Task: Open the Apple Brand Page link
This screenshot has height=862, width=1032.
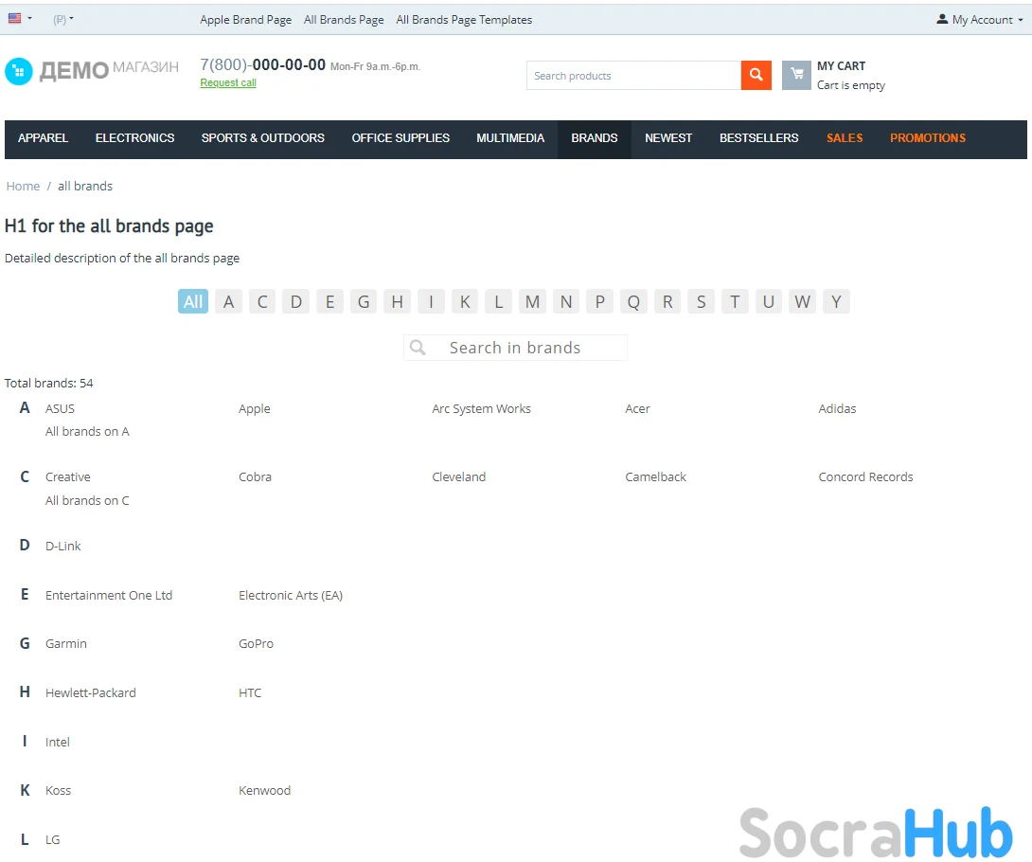Action: pos(245,20)
